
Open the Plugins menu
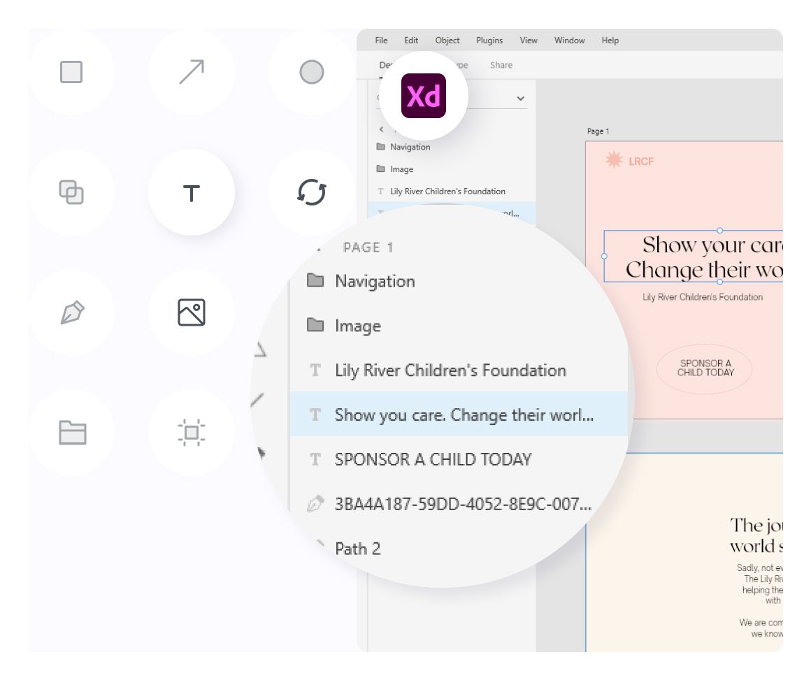click(489, 41)
